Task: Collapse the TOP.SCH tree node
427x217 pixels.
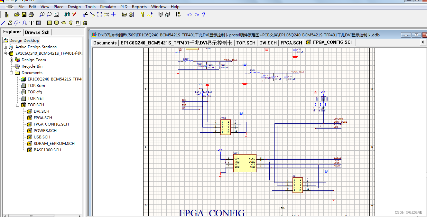Action: tap(17, 105)
